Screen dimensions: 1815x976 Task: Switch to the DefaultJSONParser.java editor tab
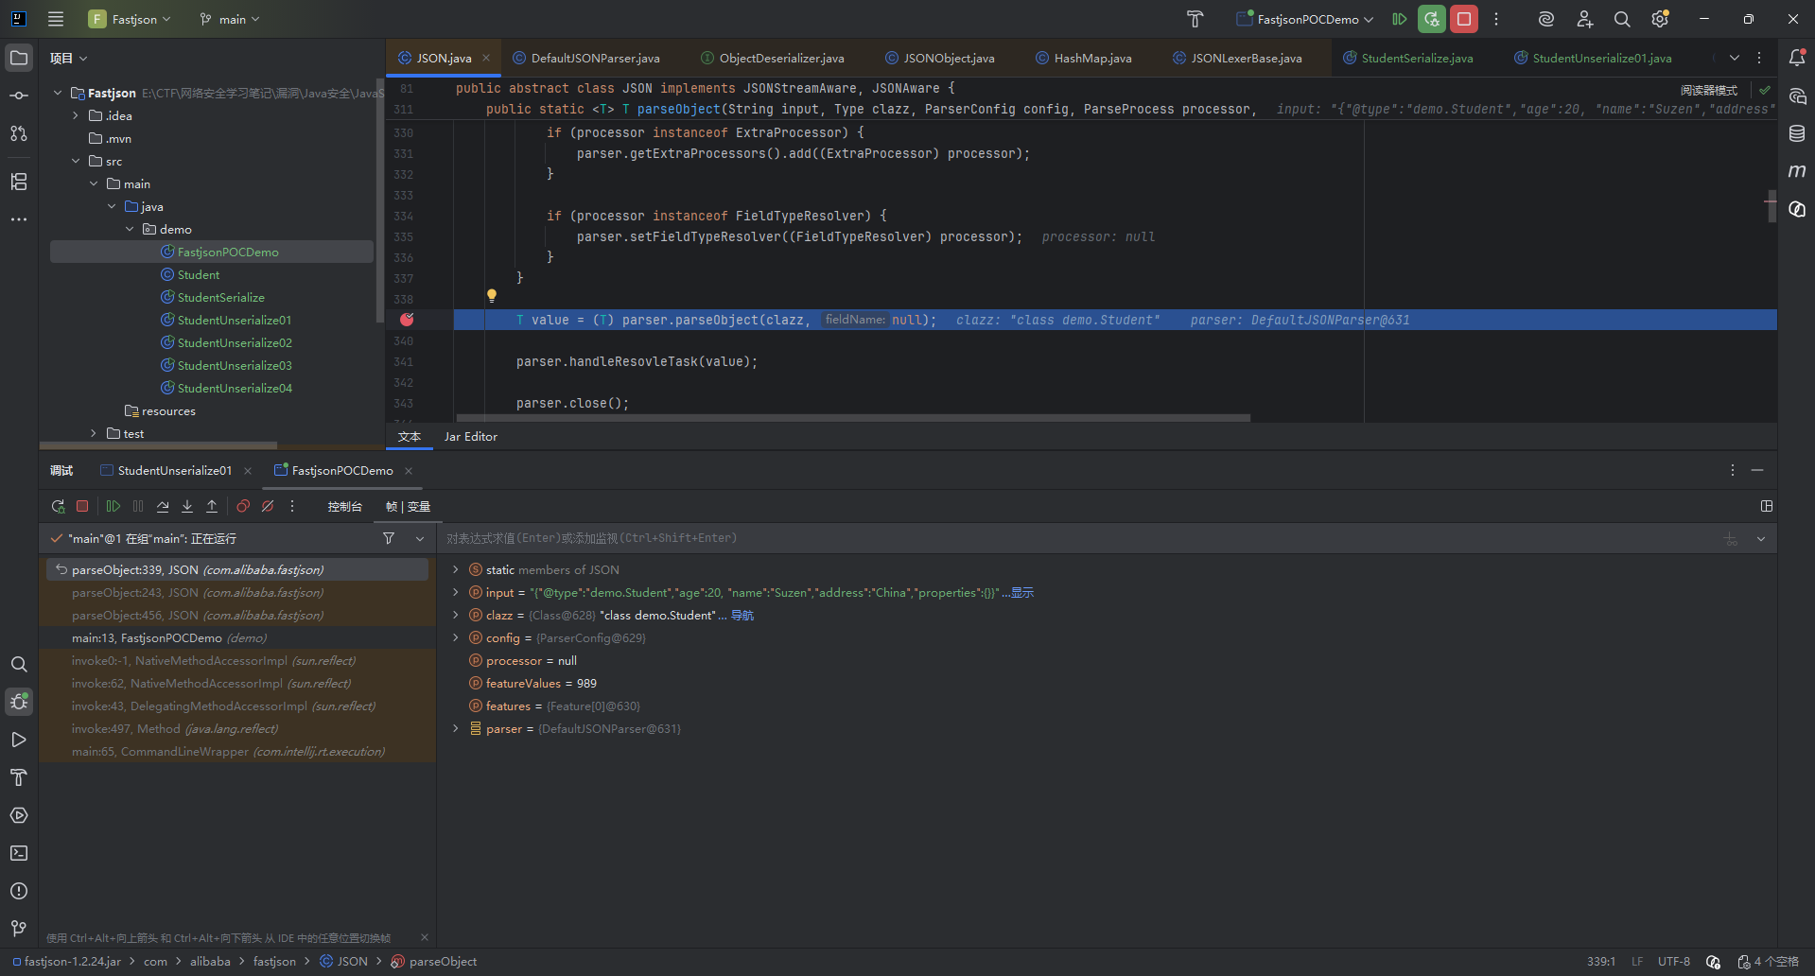click(586, 59)
